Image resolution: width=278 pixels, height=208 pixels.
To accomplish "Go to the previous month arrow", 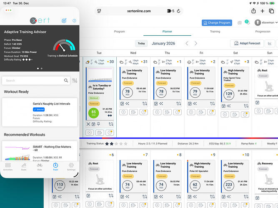I will click(x=187, y=43).
